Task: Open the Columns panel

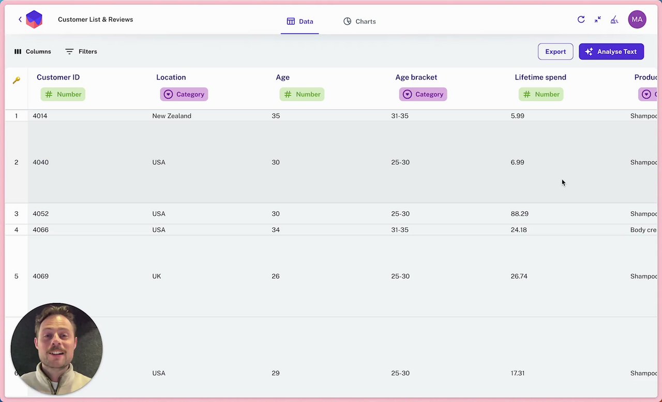Action: [33, 52]
